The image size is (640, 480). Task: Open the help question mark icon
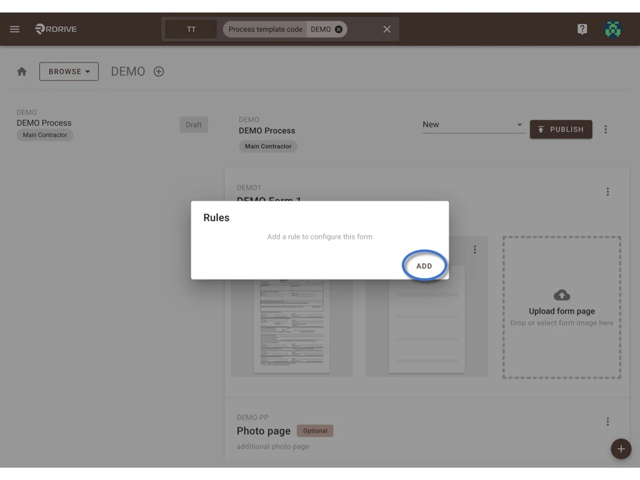pos(582,29)
